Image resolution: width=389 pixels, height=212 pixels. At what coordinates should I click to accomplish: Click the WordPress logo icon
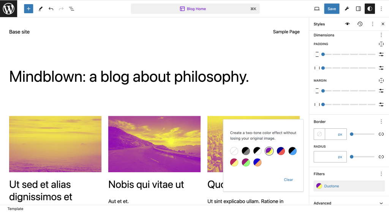[x=8, y=8]
